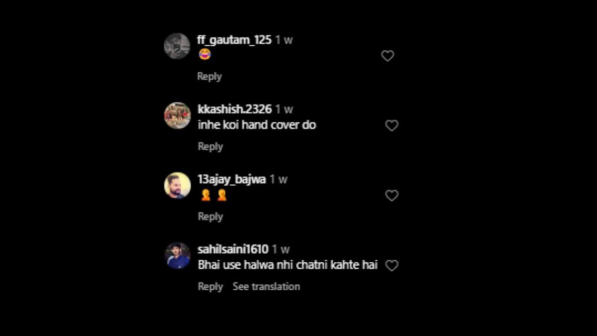
Task: Reply to 13ajay_bajwa's emoji comment
Action: 210,217
